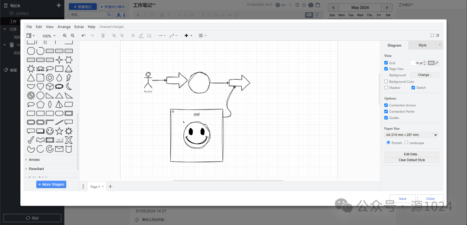Screen dimensions: 467x225
Task: Select the pentagon shape in palette
Action: (40, 104)
